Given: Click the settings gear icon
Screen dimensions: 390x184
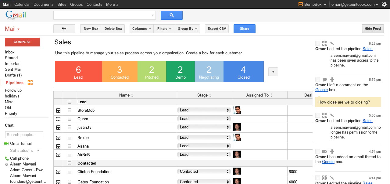Looking at the screenshot, I should click(x=384, y=4).
